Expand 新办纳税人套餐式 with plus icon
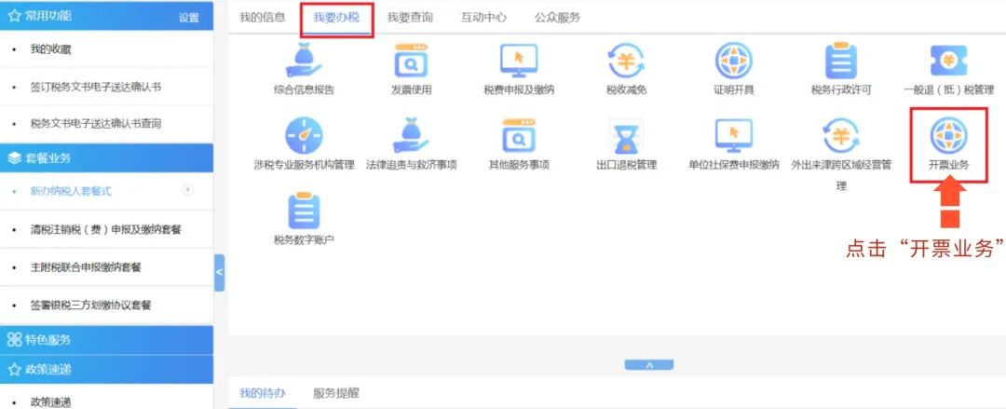 tap(188, 189)
